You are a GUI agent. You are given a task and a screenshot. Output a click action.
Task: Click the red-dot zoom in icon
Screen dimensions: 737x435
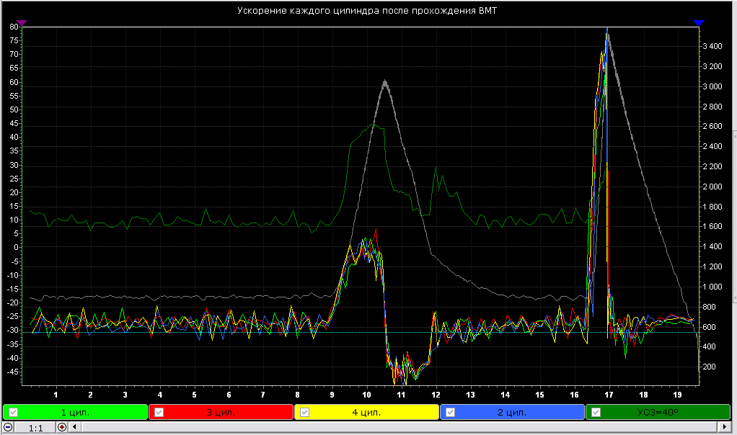tap(62, 427)
